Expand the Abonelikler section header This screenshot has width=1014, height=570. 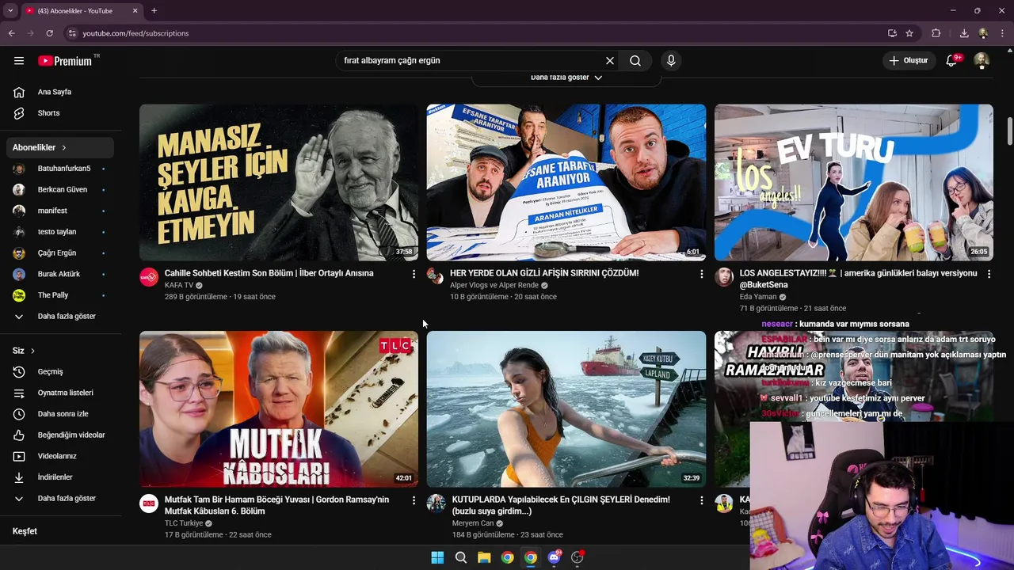point(62,147)
